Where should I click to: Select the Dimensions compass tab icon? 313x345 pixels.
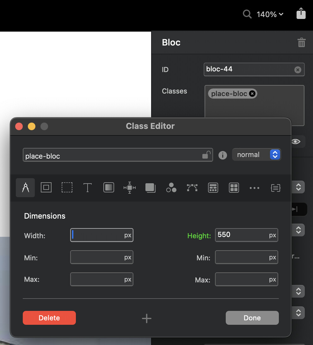pos(25,188)
